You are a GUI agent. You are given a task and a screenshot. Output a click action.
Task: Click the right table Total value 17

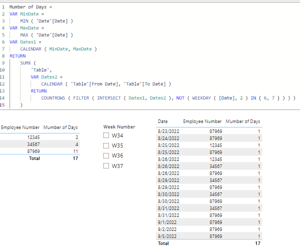257,243
